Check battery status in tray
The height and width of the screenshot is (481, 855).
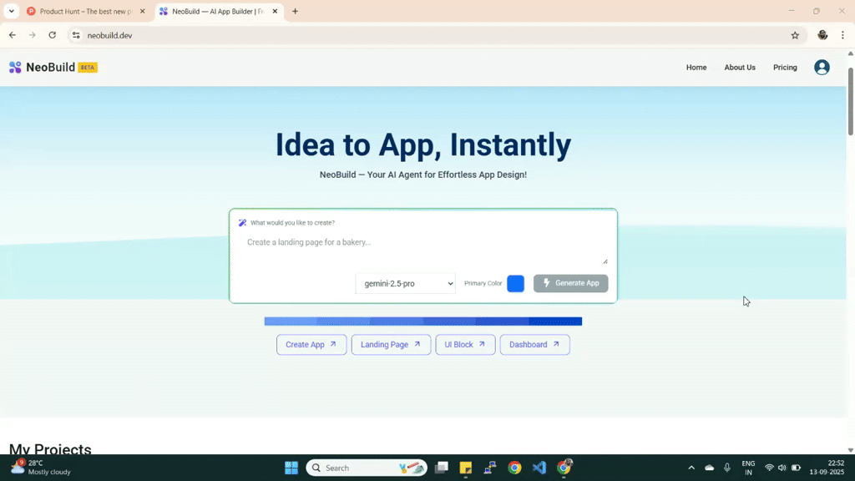(x=796, y=468)
